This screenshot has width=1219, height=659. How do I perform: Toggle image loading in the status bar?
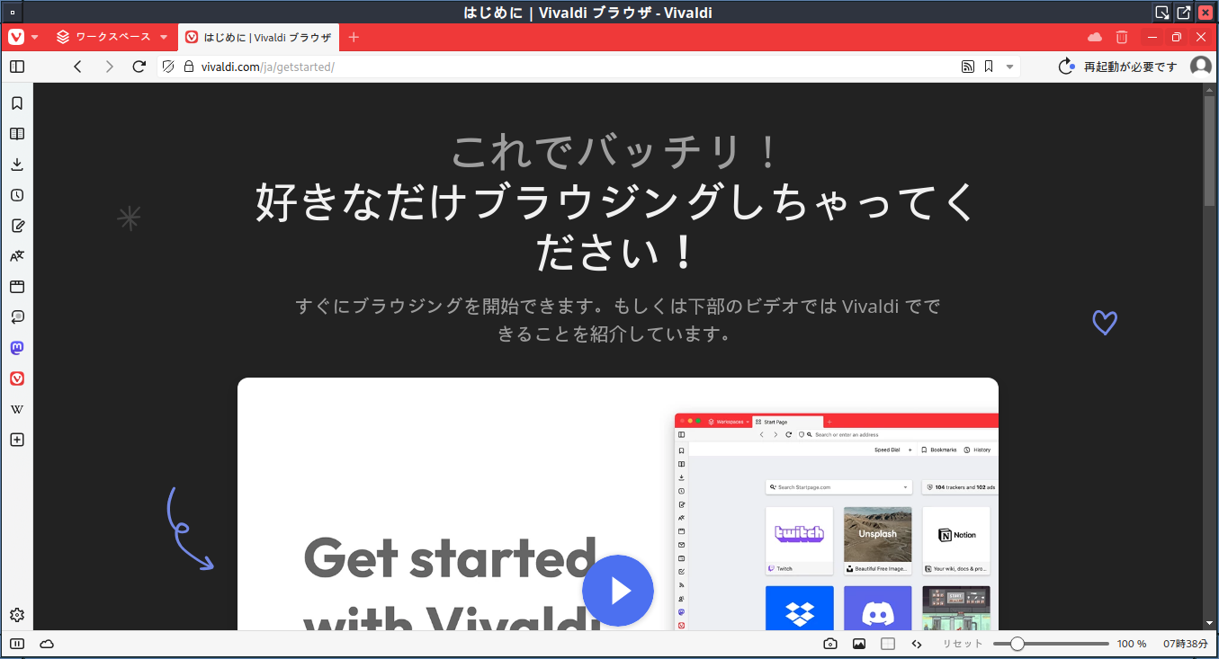pos(859,644)
